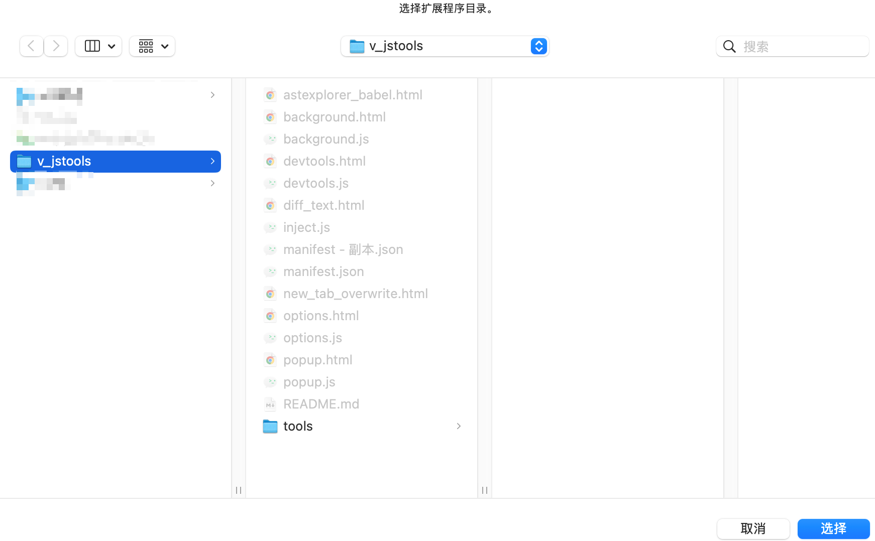Image resolution: width=875 pixels, height=541 pixels.
Task: Select new_tab_overwrite.html in the list
Action: click(355, 294)
